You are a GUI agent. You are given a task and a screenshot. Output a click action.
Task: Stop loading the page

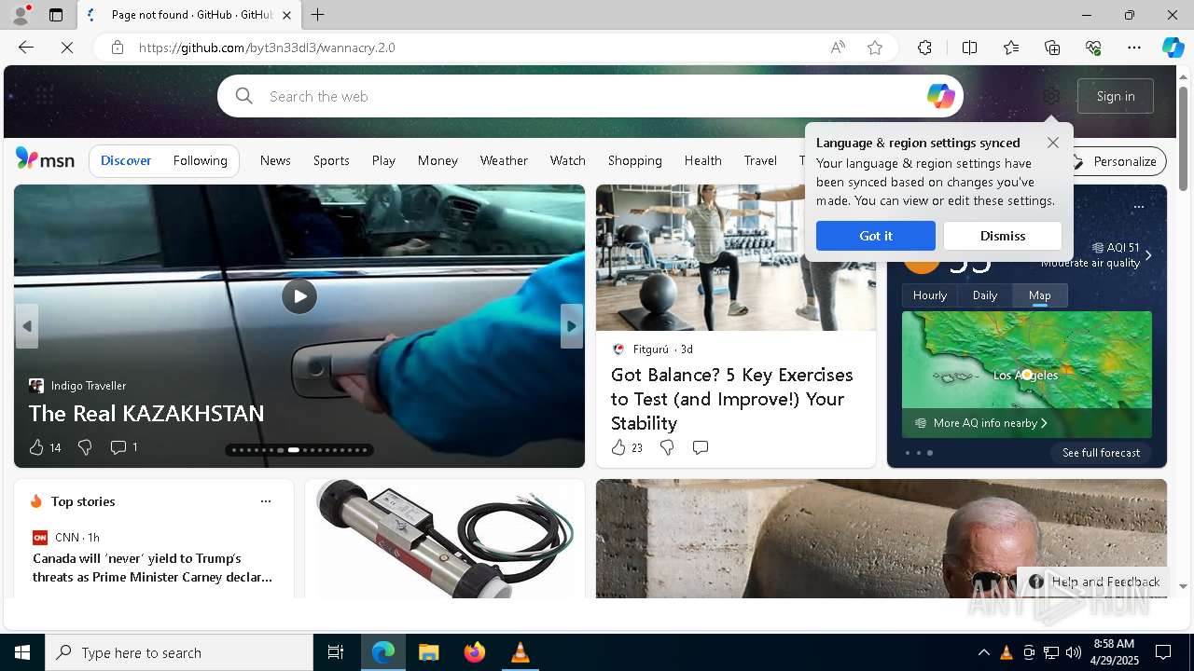[67, 48]
